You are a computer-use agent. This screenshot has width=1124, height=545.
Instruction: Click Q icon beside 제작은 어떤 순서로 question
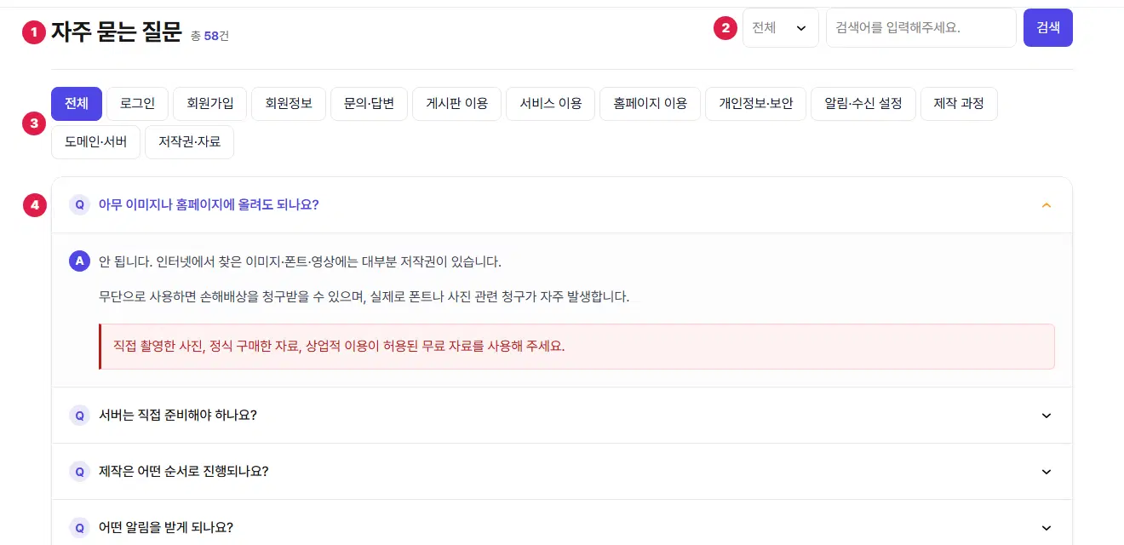(79, 472)
